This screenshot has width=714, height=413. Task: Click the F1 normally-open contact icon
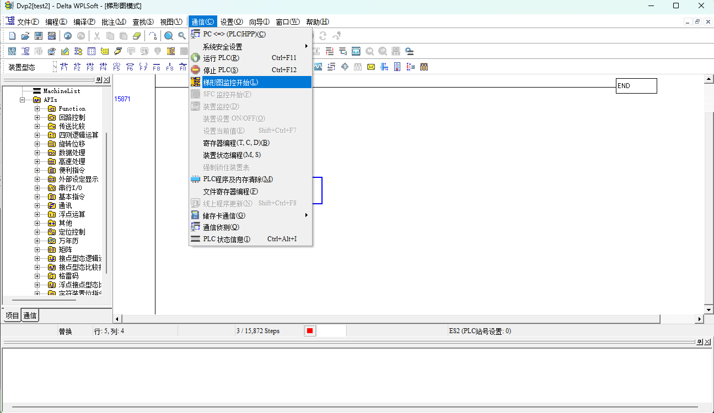(64, 67)
